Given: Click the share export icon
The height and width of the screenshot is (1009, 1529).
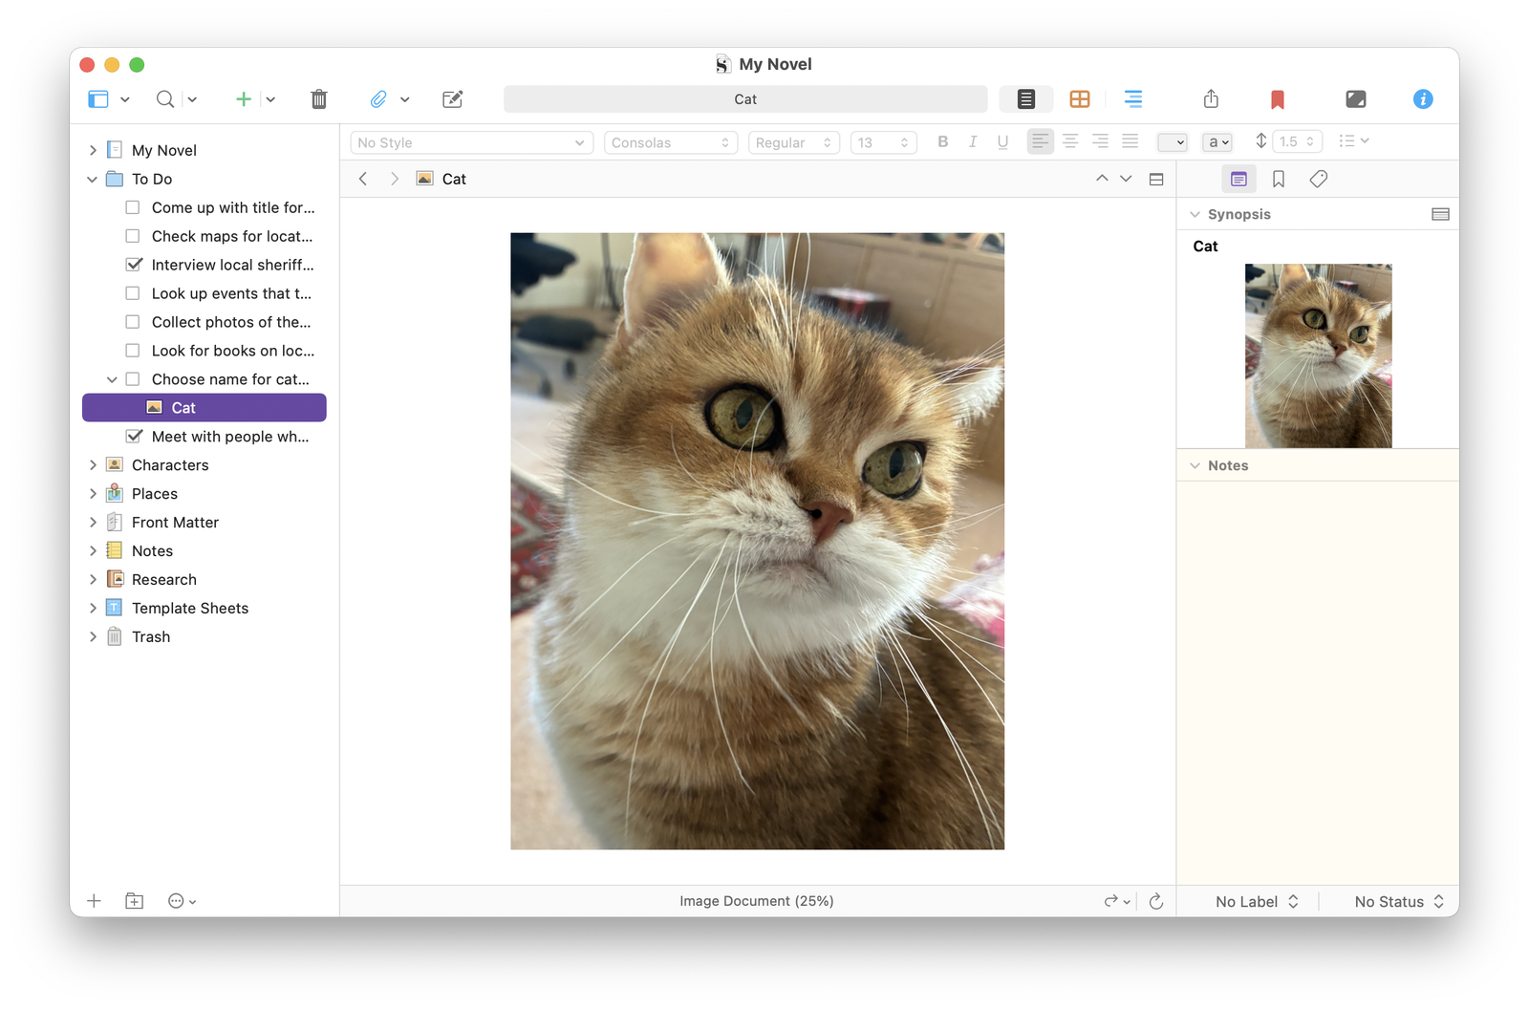Looking at the screenshot, I should [x=1211, y=99].
